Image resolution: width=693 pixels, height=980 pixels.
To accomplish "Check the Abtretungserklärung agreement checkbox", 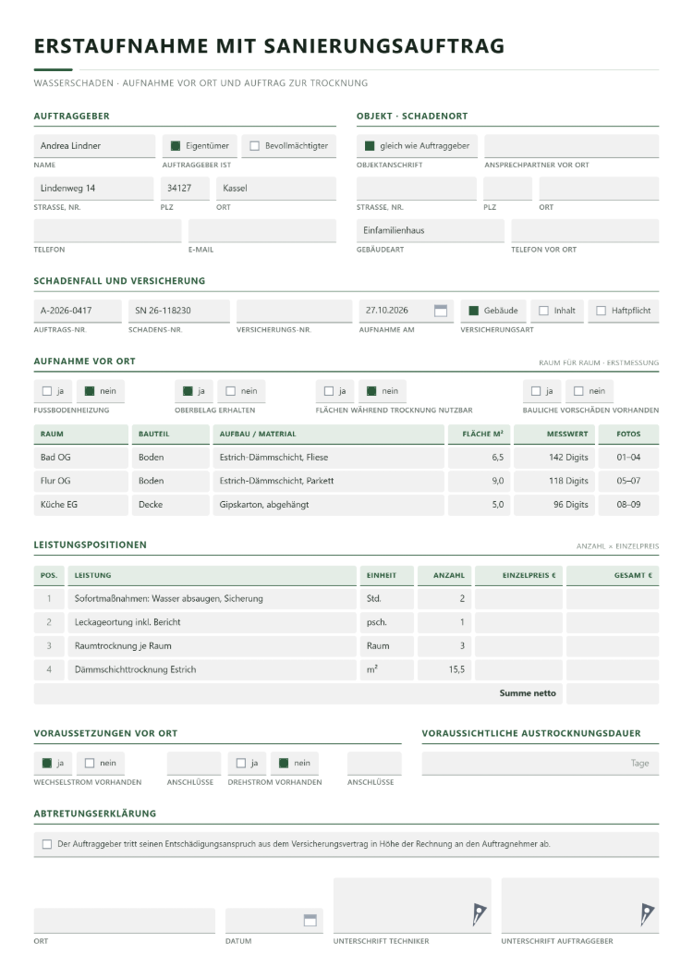I will tap(47, 844).
